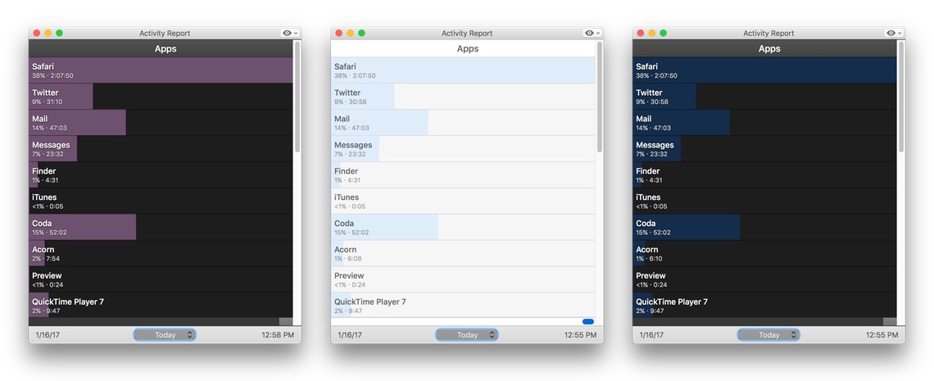Select Preview row in purple-themed window

click(161, 279)
